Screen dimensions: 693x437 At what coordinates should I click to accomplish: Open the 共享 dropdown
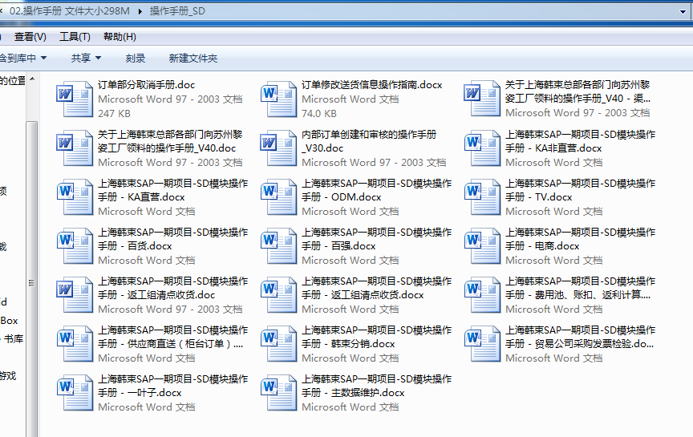coord(86,58)
